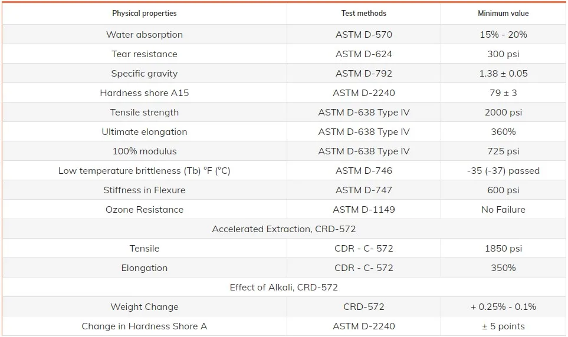Image resolution: width=568 pixels, height=337 pixels.
Task: Select the 'ASTM D-747' test method
Action: 364,190
